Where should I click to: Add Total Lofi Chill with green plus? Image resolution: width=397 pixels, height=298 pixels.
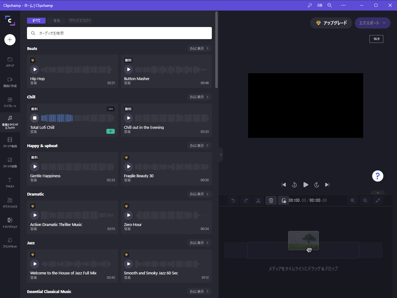pyautogui.click(x=111, y=131)
